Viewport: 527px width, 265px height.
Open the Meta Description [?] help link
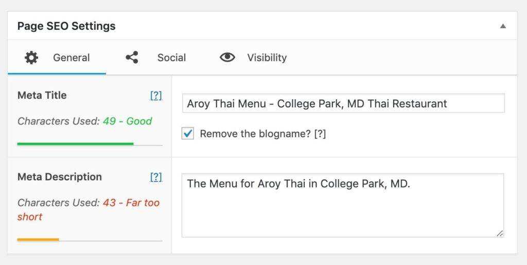coord(156,177)
